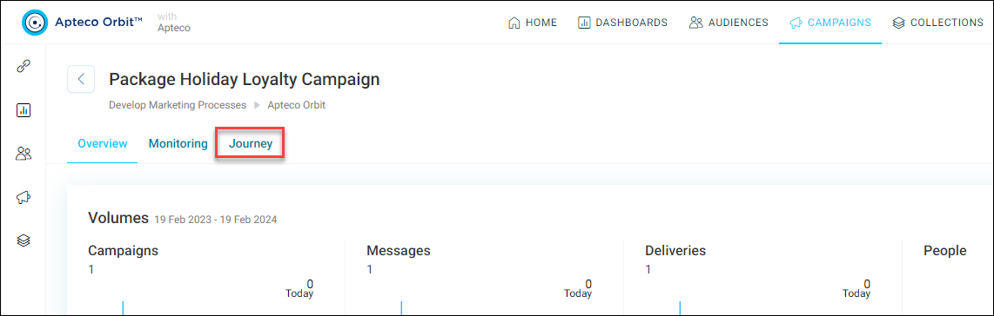The height and width of the screenshot is (316, 994).
Task: Click the house icon beside HOME
Action: (x=514, y=23)
